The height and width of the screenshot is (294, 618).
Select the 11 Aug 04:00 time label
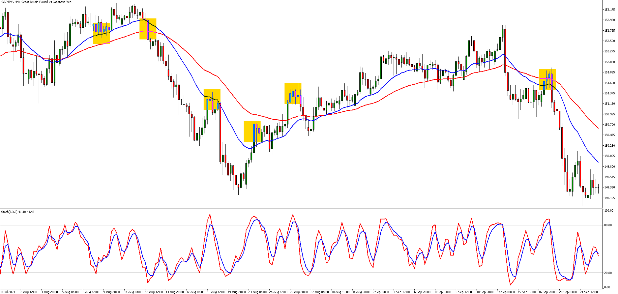133,292
